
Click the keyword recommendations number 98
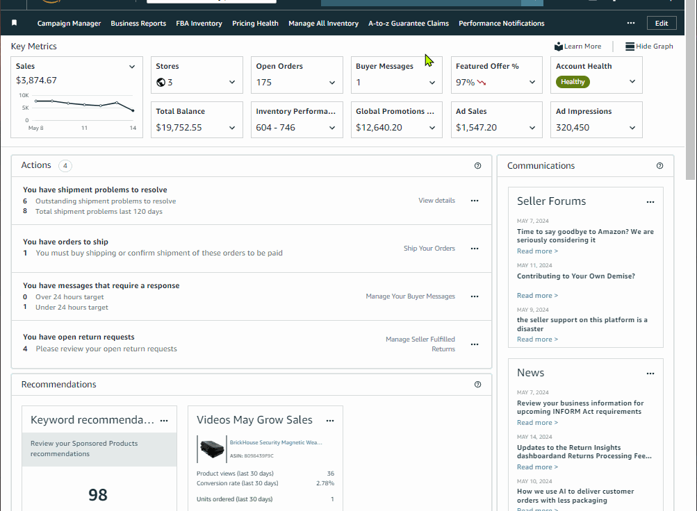98,495
